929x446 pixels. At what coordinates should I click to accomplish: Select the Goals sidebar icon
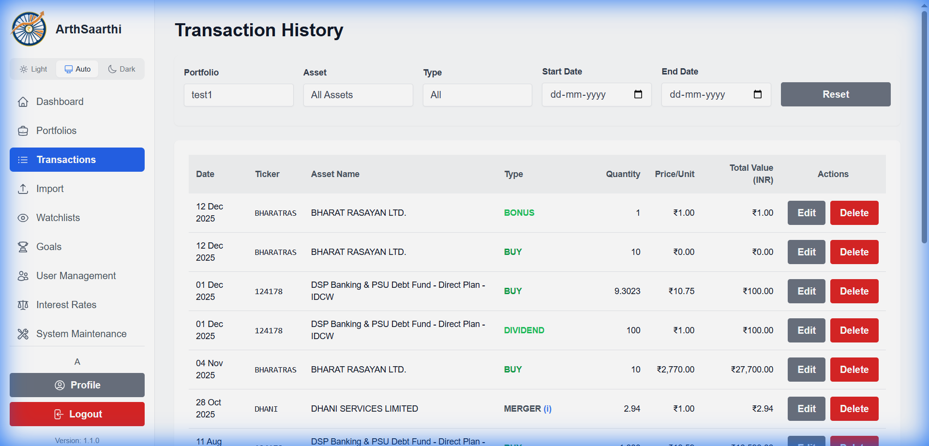click(x=23, y=247)
